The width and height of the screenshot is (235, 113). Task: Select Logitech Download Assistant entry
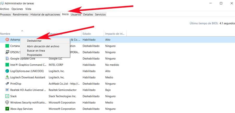coord(28,77)
